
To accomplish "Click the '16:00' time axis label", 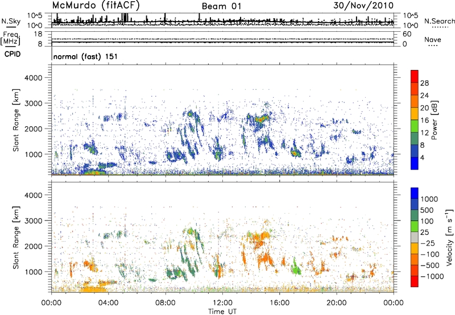I will click(x=279, y=303).
